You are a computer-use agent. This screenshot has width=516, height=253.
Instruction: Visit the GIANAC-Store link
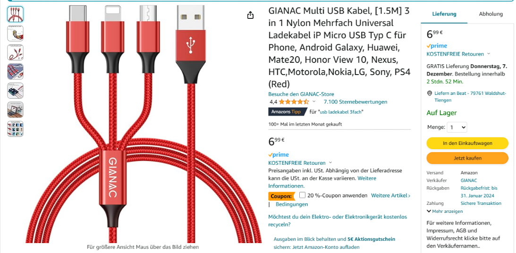(x=301, y=94)
